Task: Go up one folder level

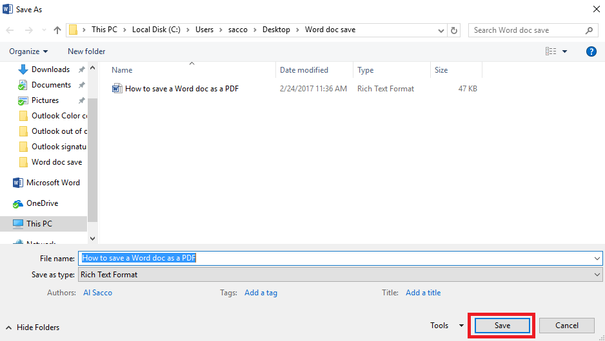Action: [57, 30]
